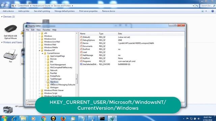The width and height of the screenshot is (216, 121).
Task: Click 'Add a device' in Devices and Printers
Action: click(8, 11)
